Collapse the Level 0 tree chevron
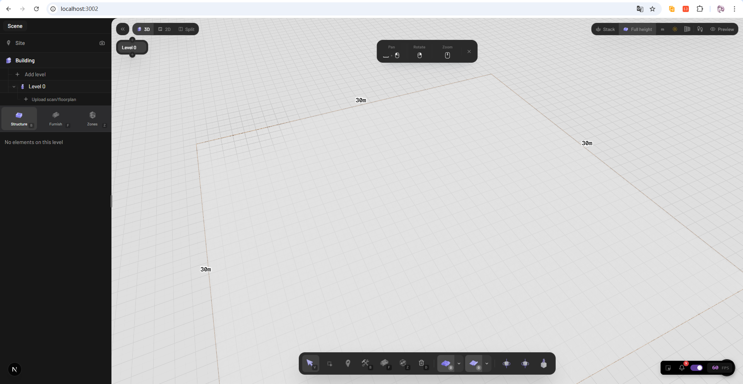This screenshot has height=384, width=743. click(14, 87)
